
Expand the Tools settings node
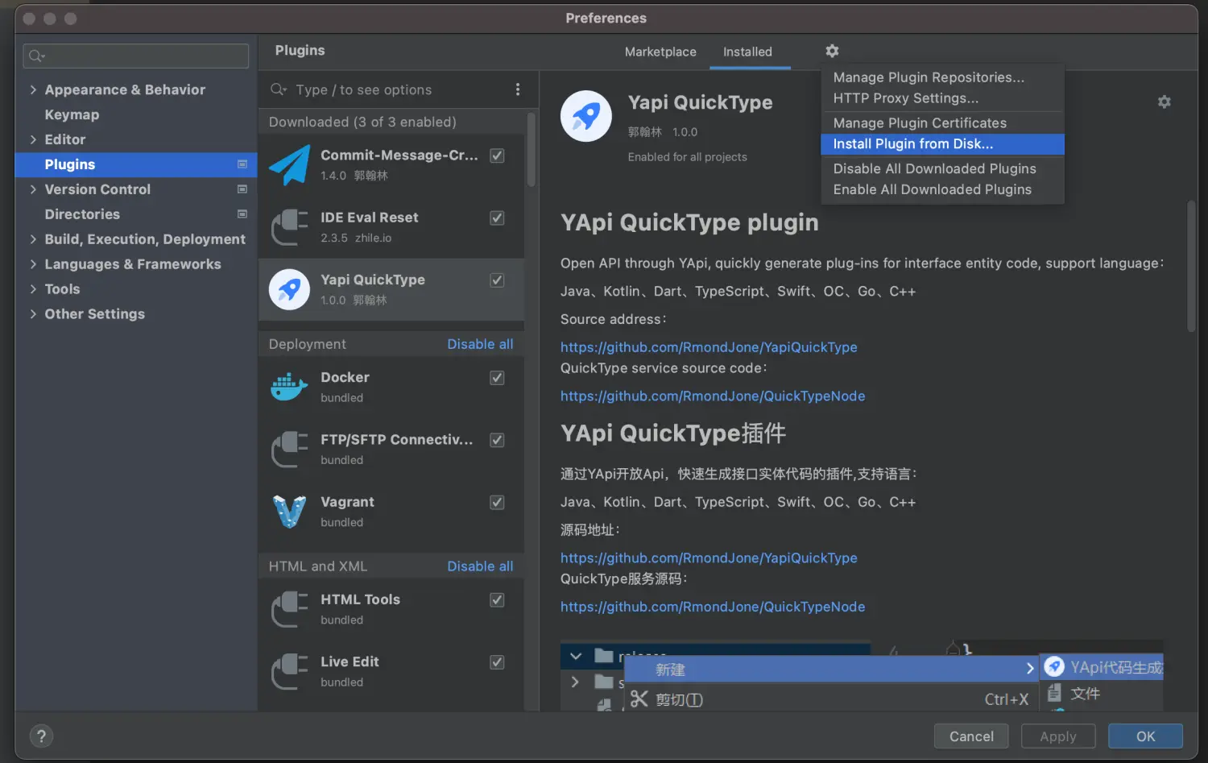coord(33,289)
